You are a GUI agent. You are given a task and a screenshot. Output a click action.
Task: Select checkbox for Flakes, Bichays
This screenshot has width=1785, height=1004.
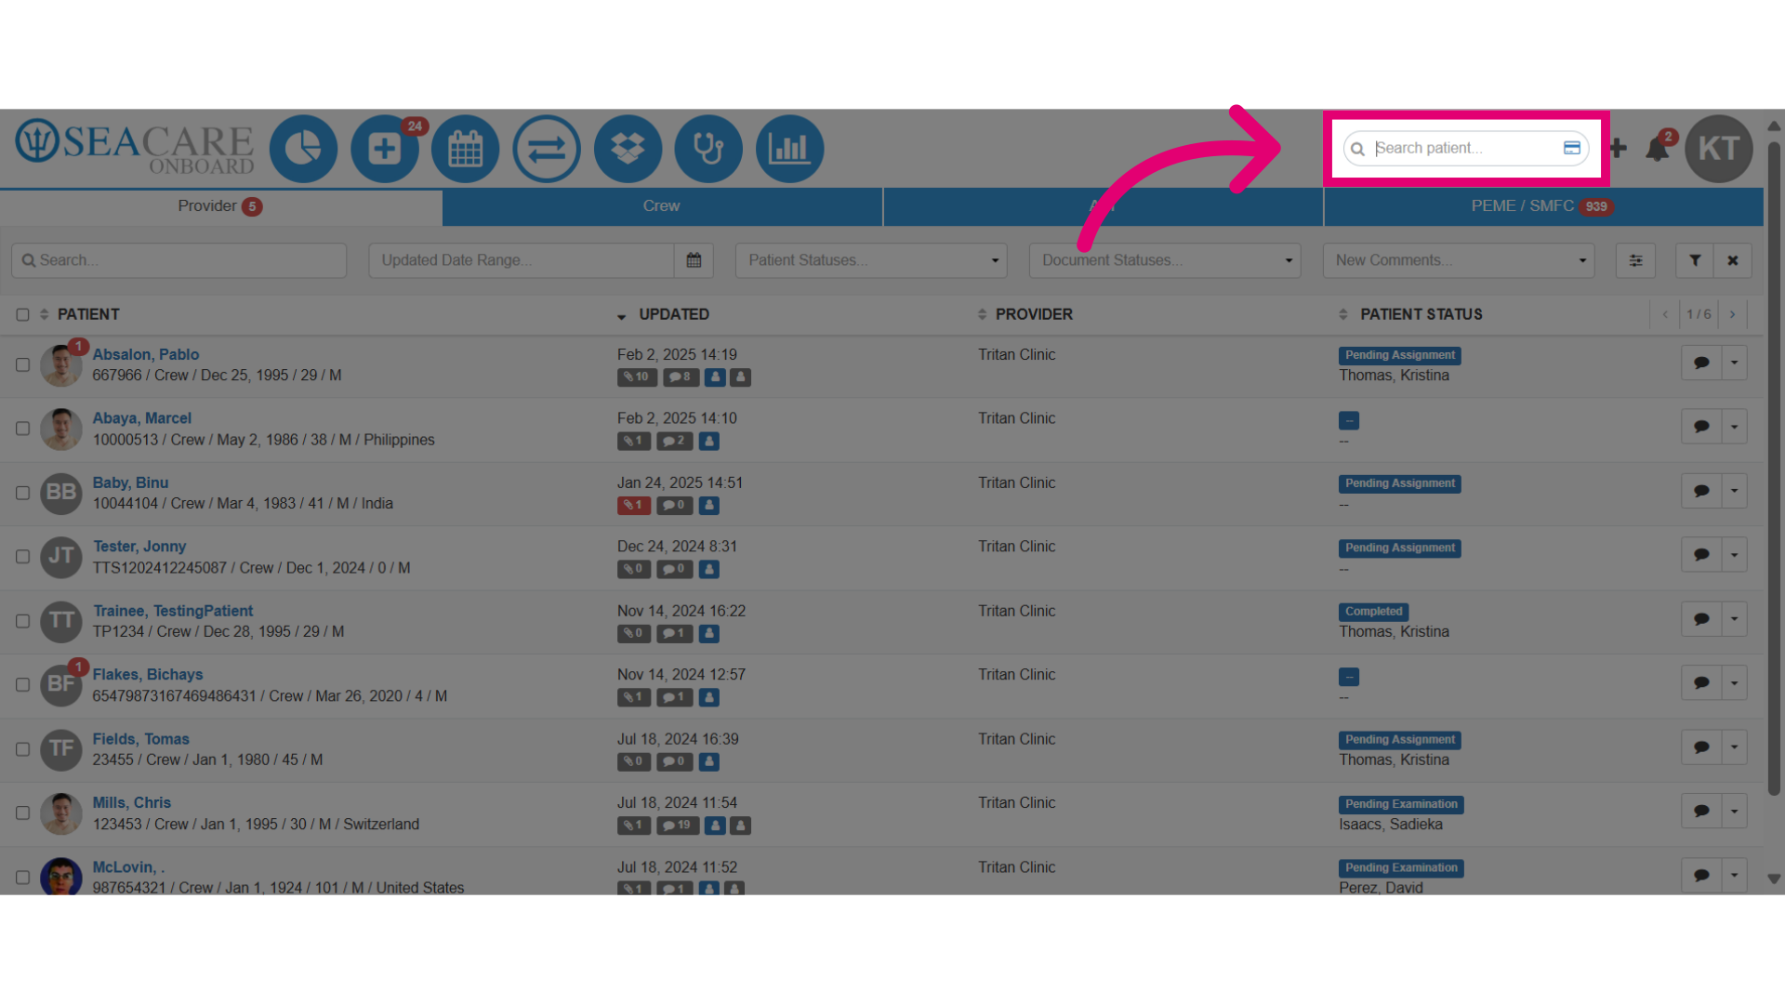22,685
